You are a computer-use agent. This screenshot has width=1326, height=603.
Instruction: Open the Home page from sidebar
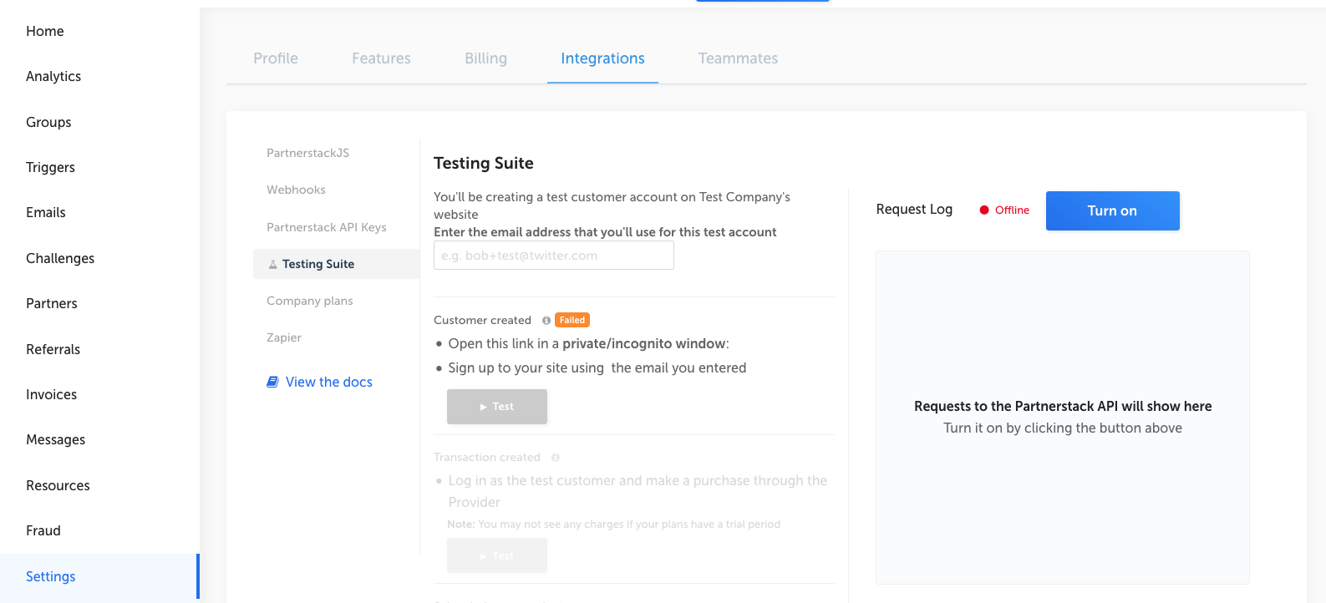45,31
